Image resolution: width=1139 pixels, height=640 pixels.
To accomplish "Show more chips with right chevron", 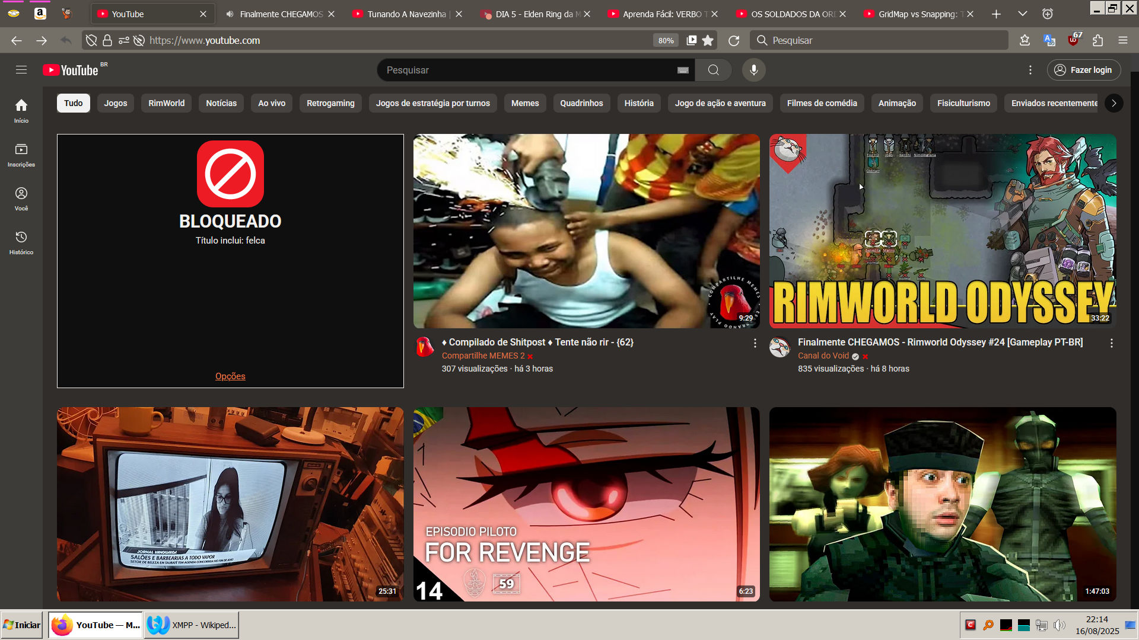I will (x=1113, y=103).
